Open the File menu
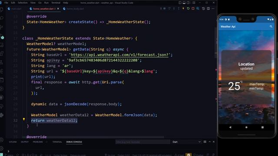The height and width of the screenshot is (156, 278). [x=7, y=3]
